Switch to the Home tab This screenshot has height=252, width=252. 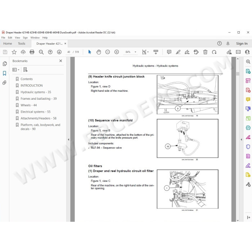[8, 44]
